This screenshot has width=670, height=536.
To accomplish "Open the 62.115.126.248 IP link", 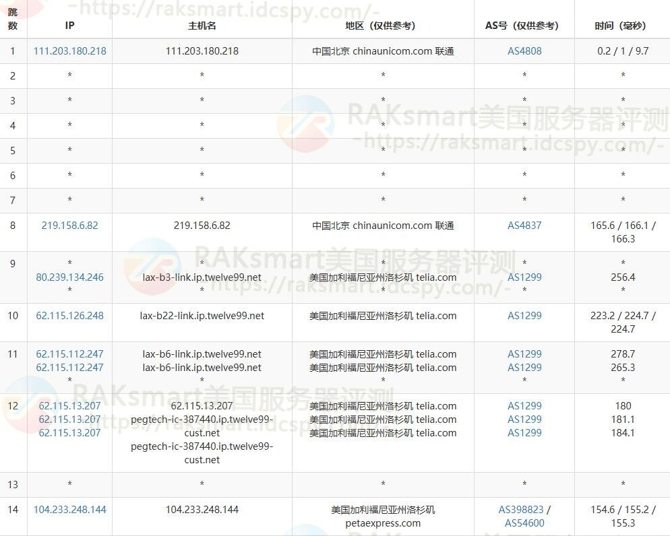I will pos(69,316).
